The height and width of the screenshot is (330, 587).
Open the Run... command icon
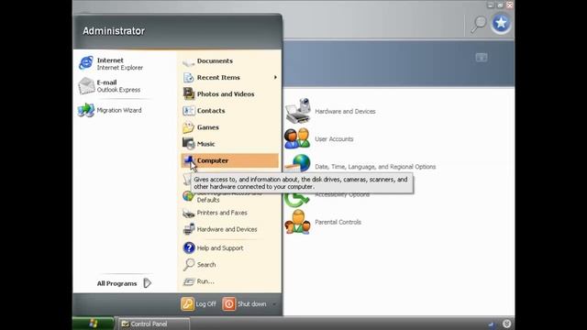(x=189, y=281)
